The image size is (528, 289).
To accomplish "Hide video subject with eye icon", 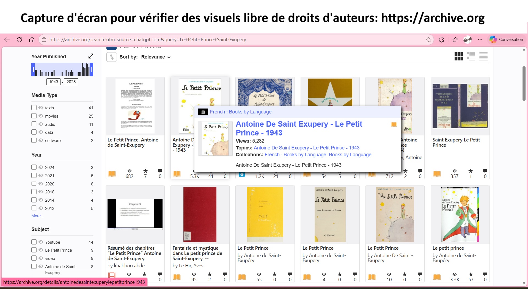I will 41,258.
